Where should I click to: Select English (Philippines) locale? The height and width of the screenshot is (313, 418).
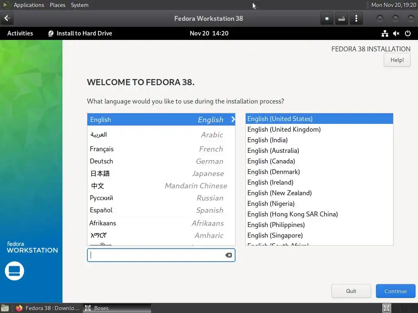click(319, 225)
